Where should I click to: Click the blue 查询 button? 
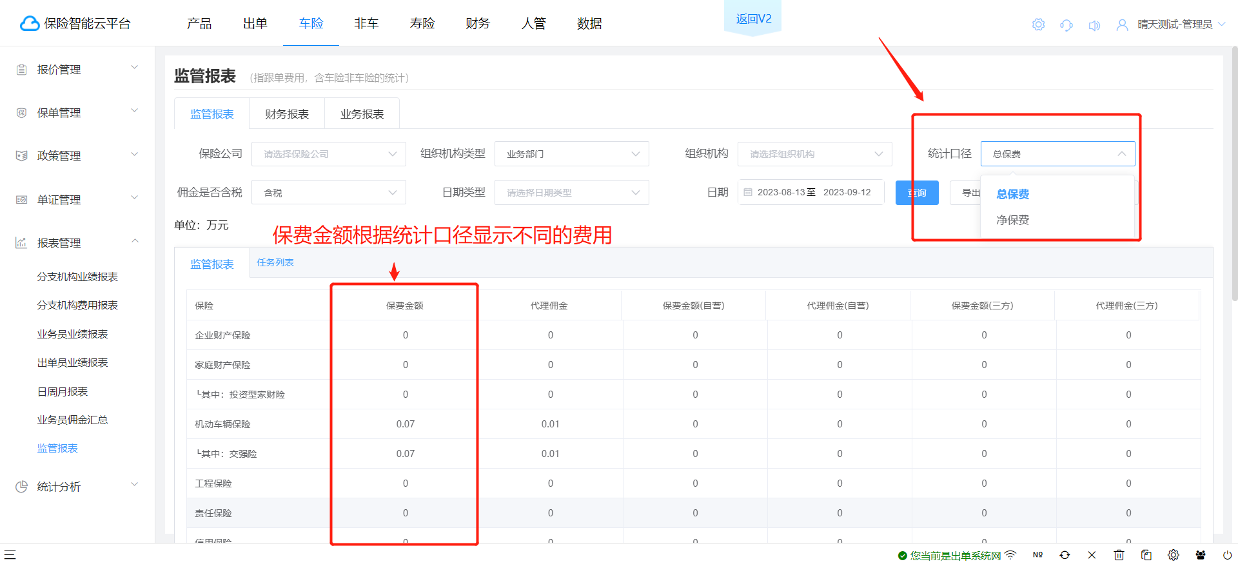917,193
